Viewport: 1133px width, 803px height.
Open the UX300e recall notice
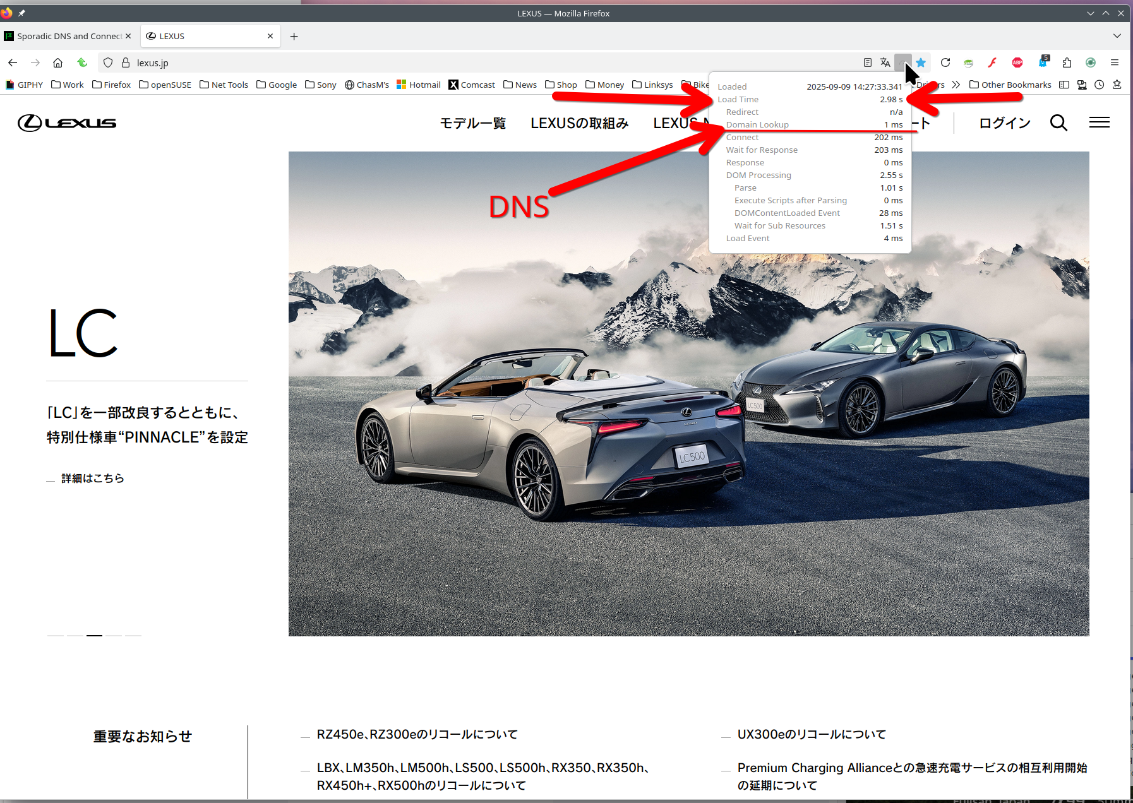812,734
